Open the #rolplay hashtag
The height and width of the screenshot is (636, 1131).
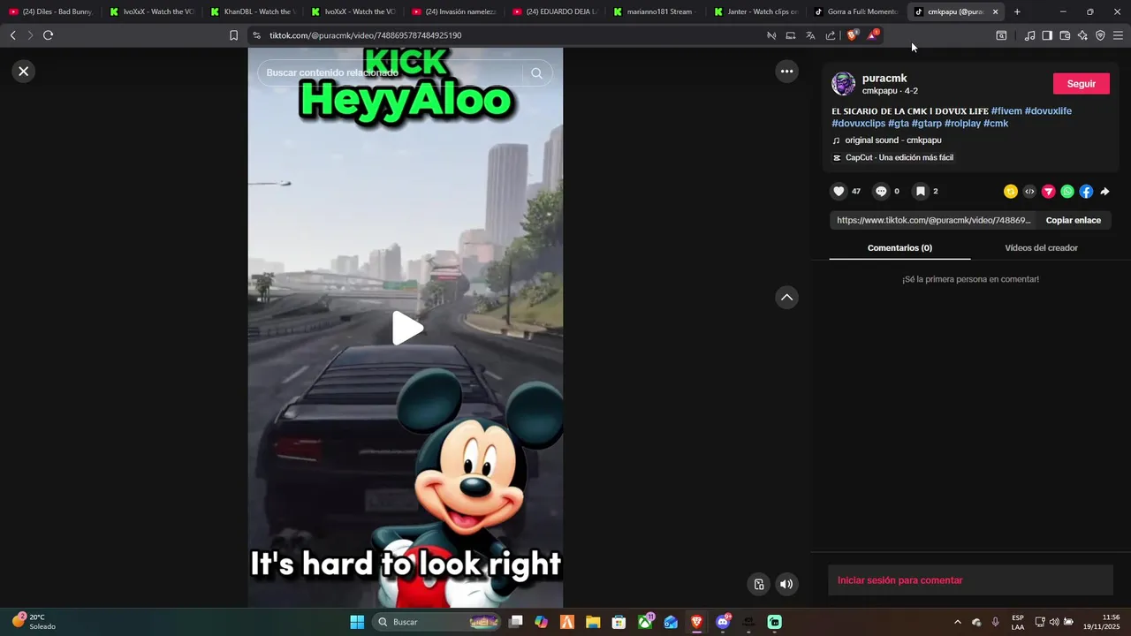pos(962,124)
